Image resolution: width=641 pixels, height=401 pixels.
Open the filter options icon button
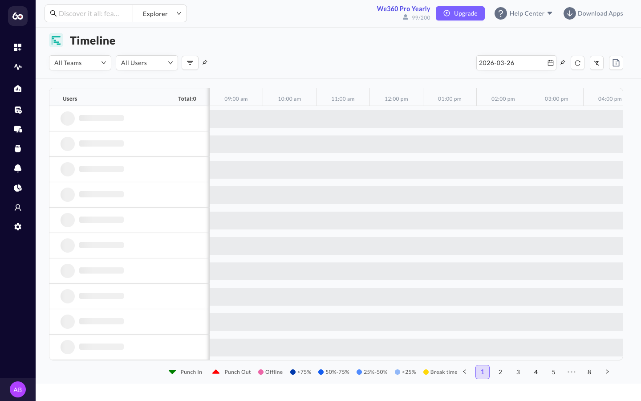point(190,63)
